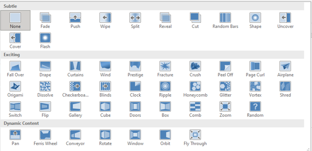Apply the Airplane transition
The width and height of the screenshot is (312, 151).
click(x=285, y=69)
